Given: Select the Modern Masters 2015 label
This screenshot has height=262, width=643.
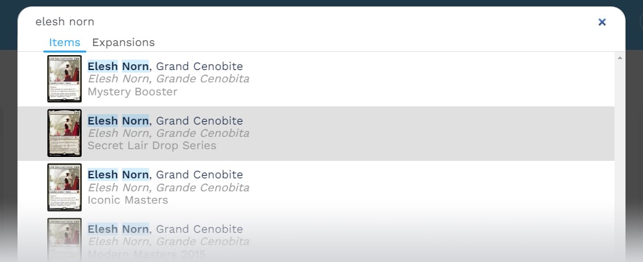Looking at the screenshot, I should (x=146, y=253).
